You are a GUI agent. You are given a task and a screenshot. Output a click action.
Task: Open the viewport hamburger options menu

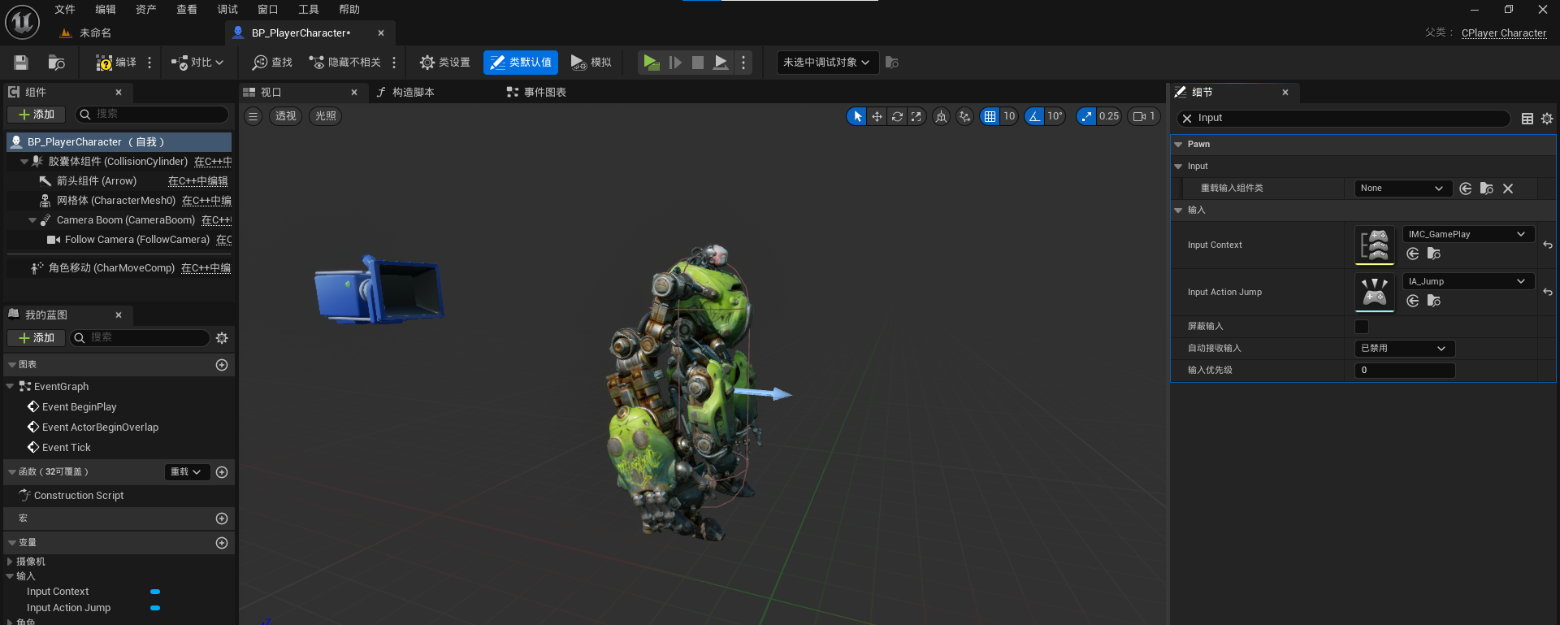(x=253, y=116)
